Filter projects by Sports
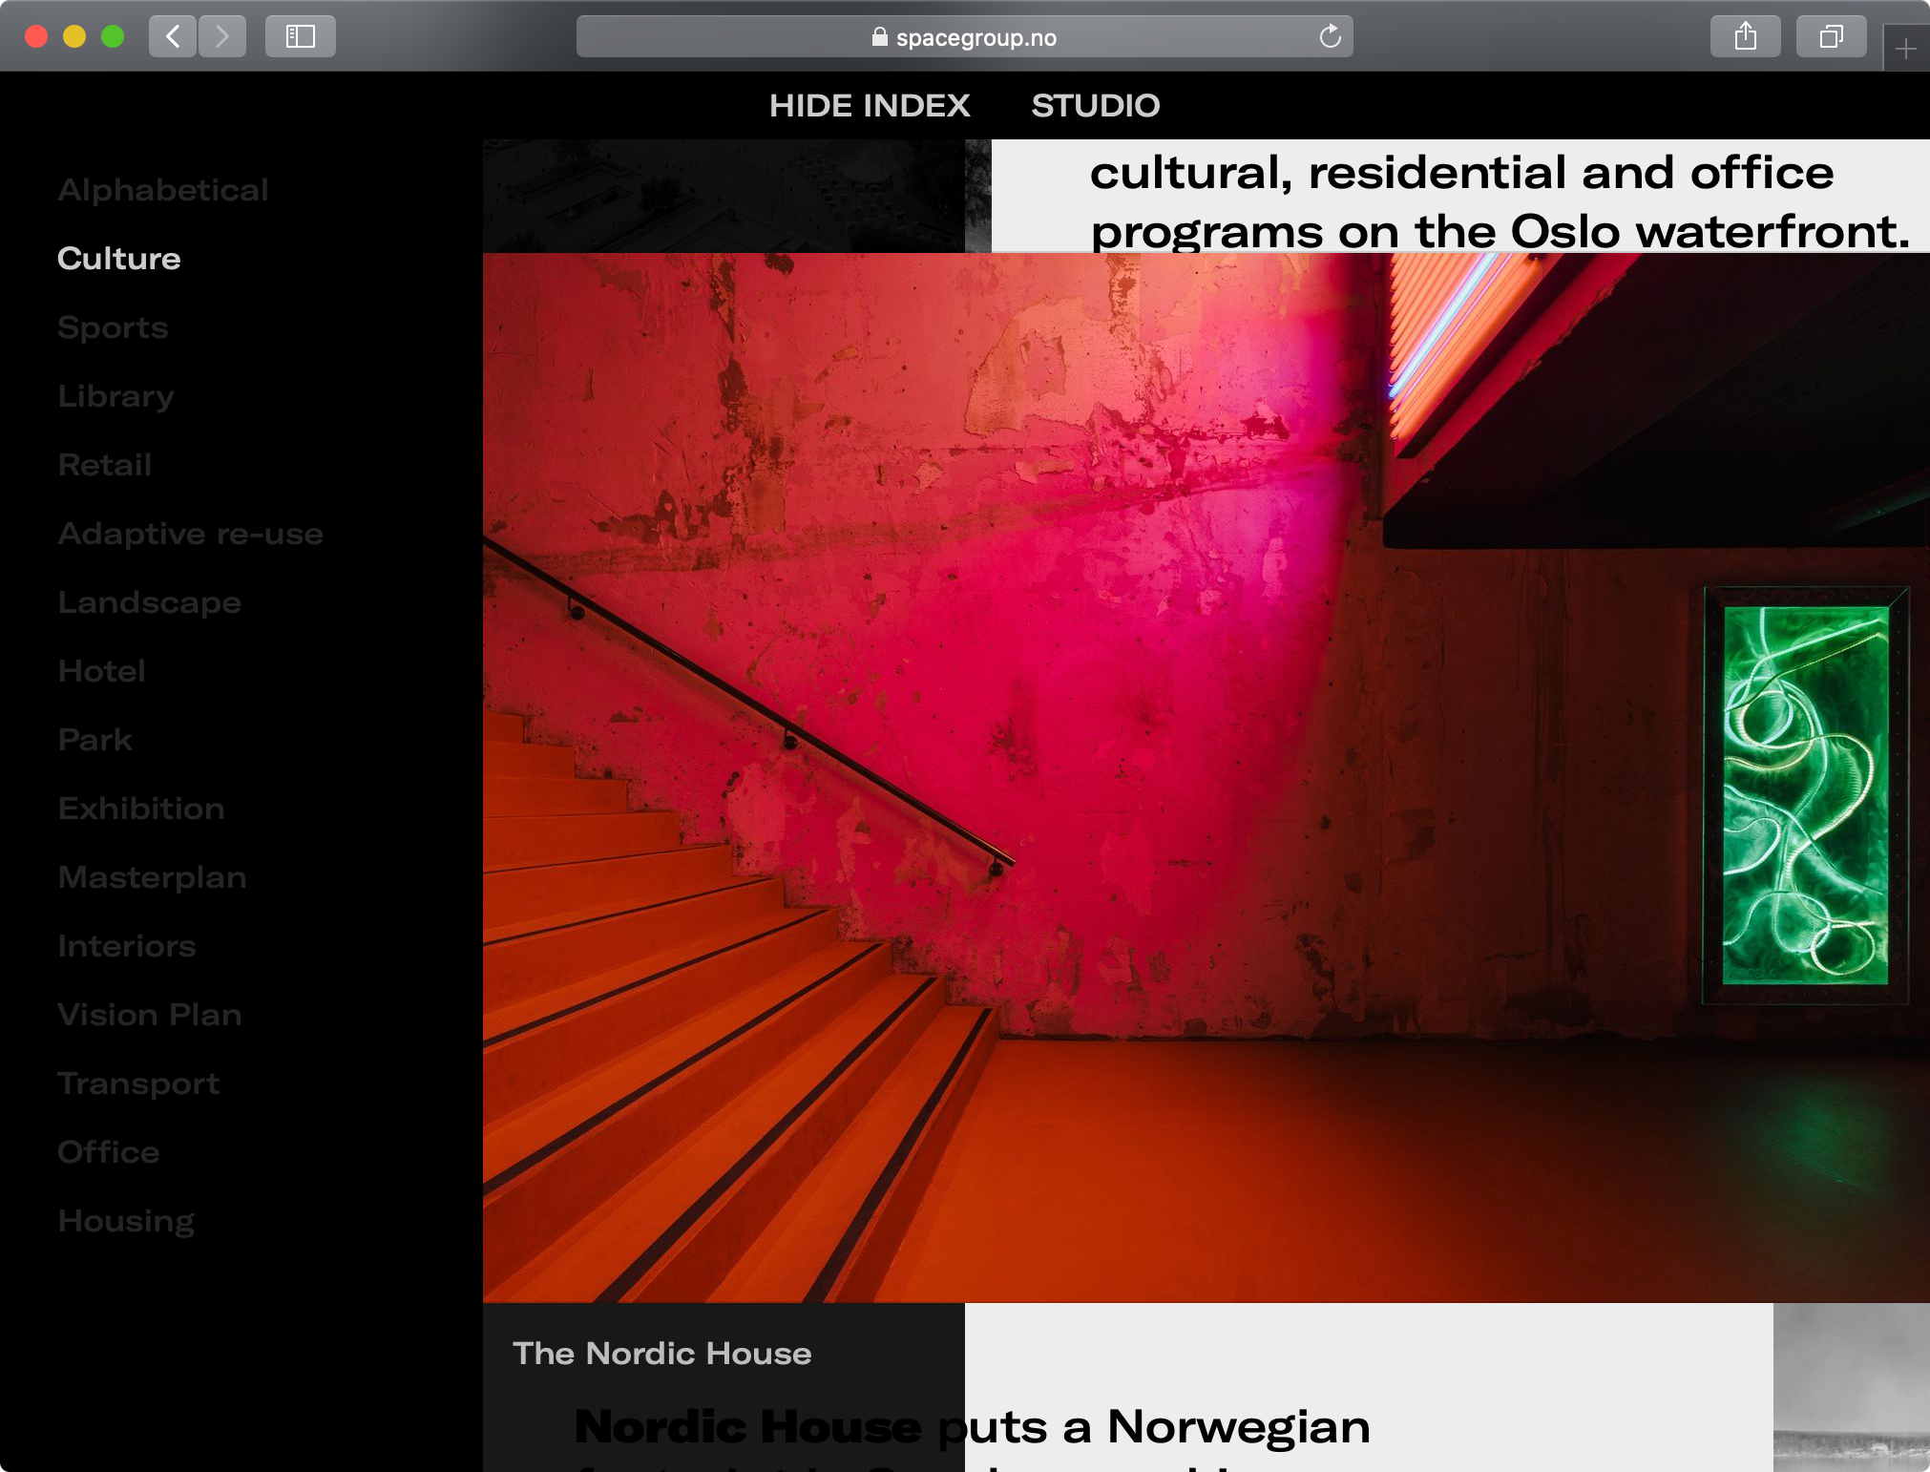1930x1472 pixels. pyautogui.click(x=113, y=327)
